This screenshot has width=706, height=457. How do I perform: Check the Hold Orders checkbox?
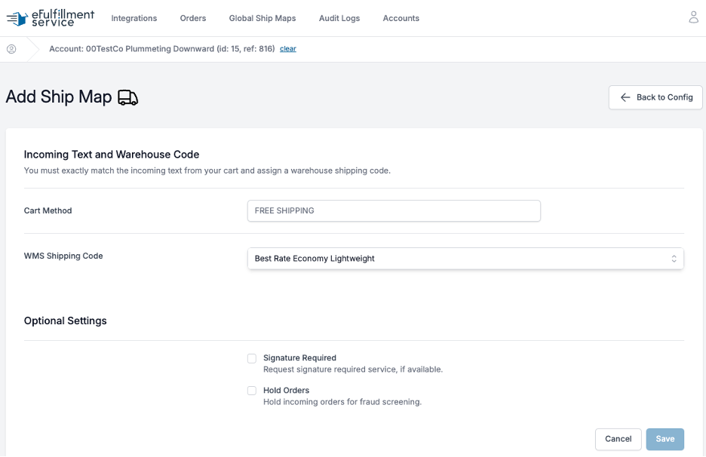(x=252, y=391)
